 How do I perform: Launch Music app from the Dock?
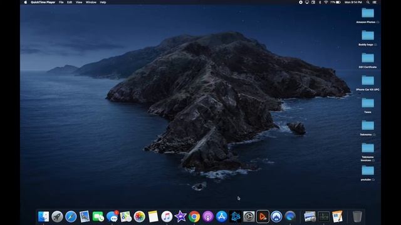pyautogui.click(x=167, y=217)
